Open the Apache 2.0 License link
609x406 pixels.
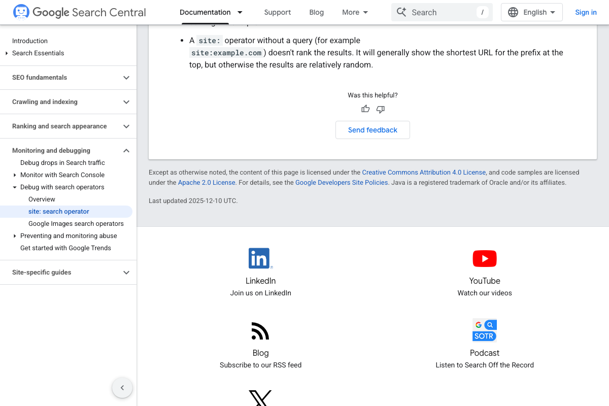click(x=207, y=183)
